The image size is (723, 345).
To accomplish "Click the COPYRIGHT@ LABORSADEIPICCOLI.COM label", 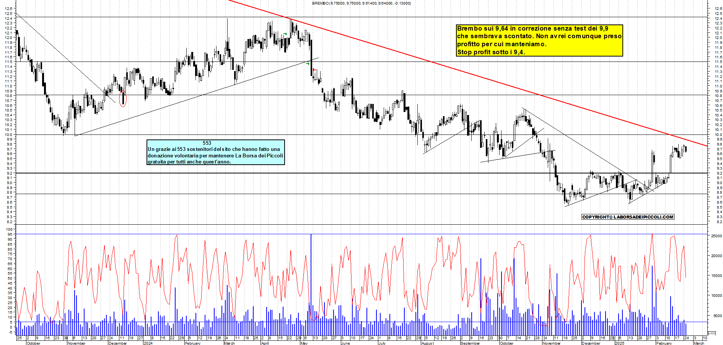I will tap(628, 217).
